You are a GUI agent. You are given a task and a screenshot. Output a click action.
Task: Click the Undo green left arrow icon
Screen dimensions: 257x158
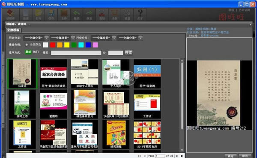(77, 15)
